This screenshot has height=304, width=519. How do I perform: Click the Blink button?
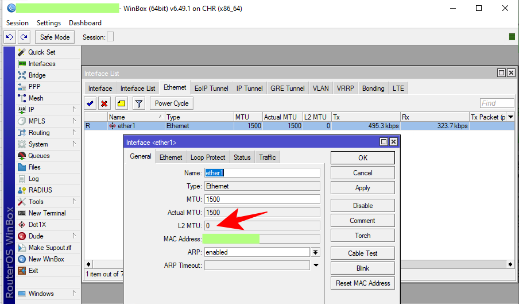[363, 268]
